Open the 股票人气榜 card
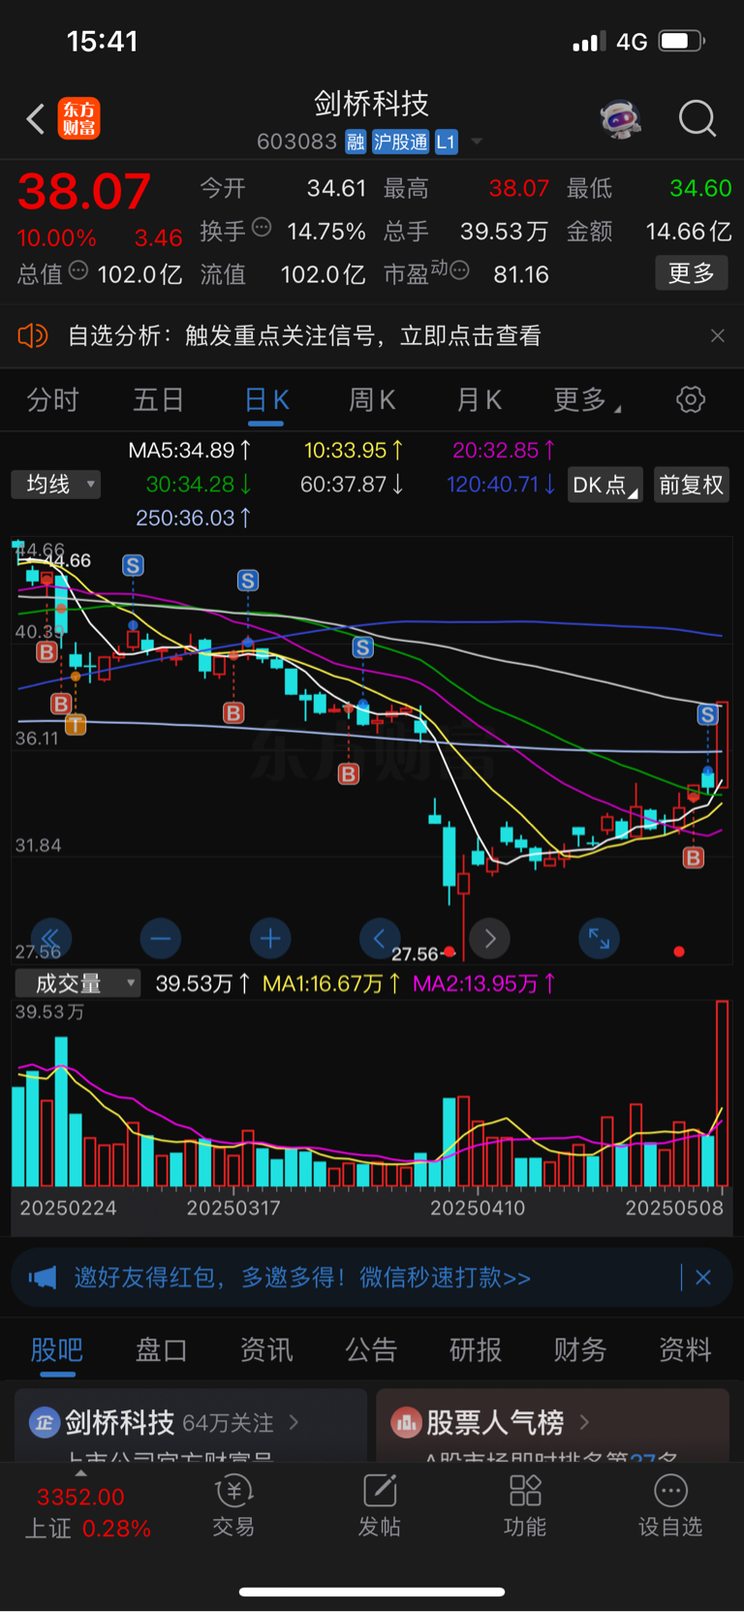Viewport: 744px width, 1612px height. coord(552,1425)
